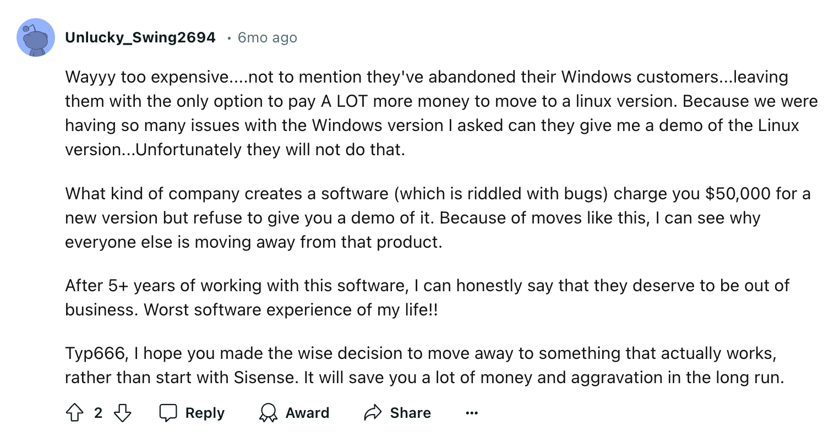Click the "$50,000" amount in the comment
This screenshot has width=840, height=436.
(x=738, y=194)
